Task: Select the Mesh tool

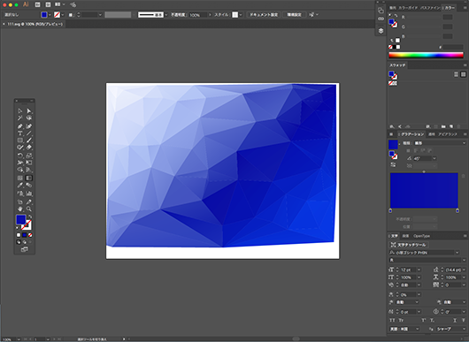Action: tap(20, 178)
